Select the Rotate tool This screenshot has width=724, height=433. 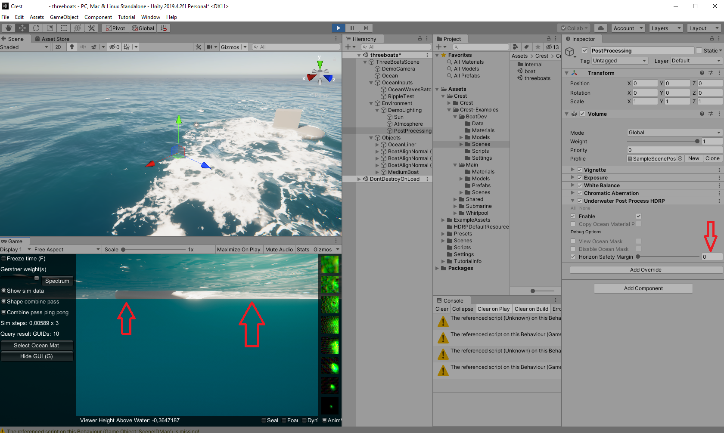36,28
